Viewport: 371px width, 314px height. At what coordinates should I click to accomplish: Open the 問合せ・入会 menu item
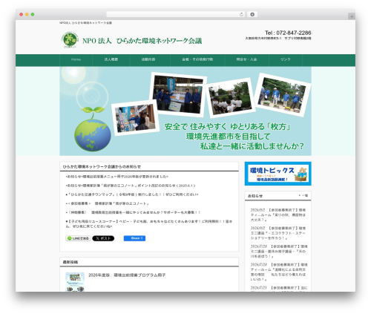pyautogui.click(x=246, y=59)
